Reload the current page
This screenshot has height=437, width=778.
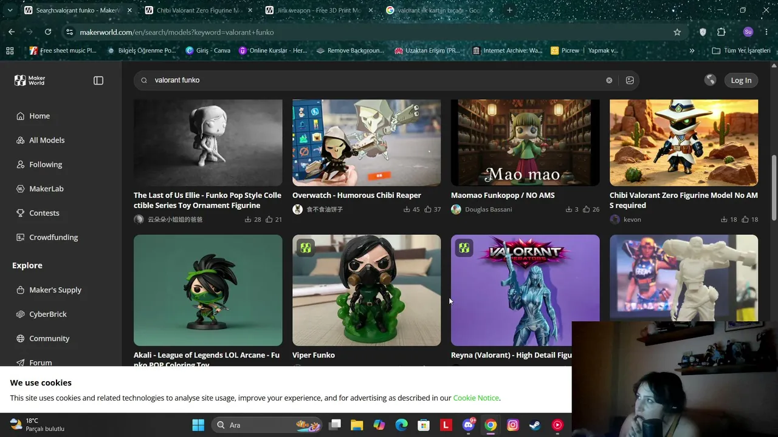[x=48, y=32]
